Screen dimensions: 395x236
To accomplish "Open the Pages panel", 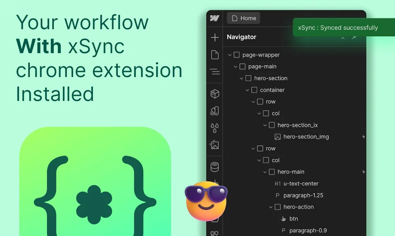I will (215, 55).
